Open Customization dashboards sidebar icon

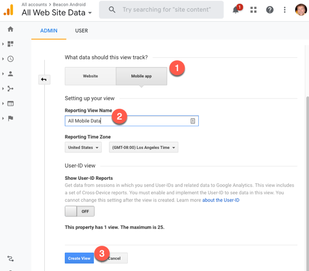point(10,44)
